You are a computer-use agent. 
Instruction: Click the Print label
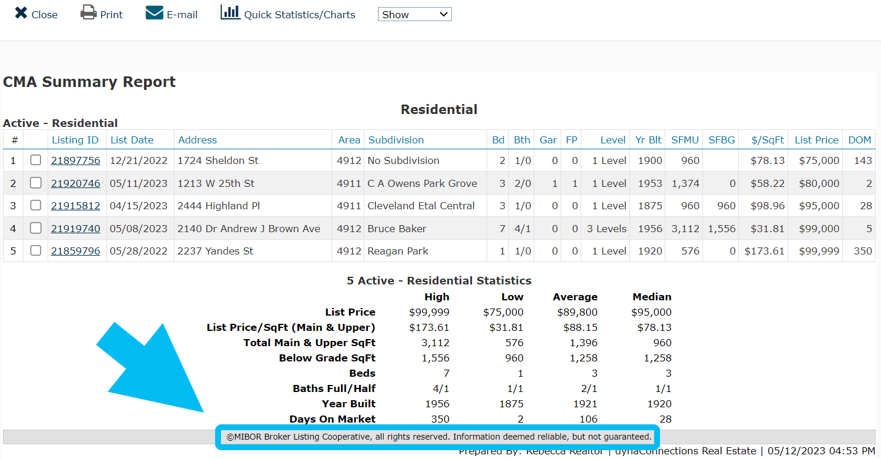112,15
